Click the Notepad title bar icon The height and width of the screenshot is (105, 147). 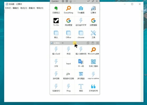[x=7, y=4]
